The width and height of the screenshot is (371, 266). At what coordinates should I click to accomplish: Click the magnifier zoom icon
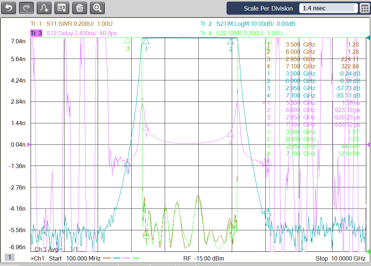97,8
